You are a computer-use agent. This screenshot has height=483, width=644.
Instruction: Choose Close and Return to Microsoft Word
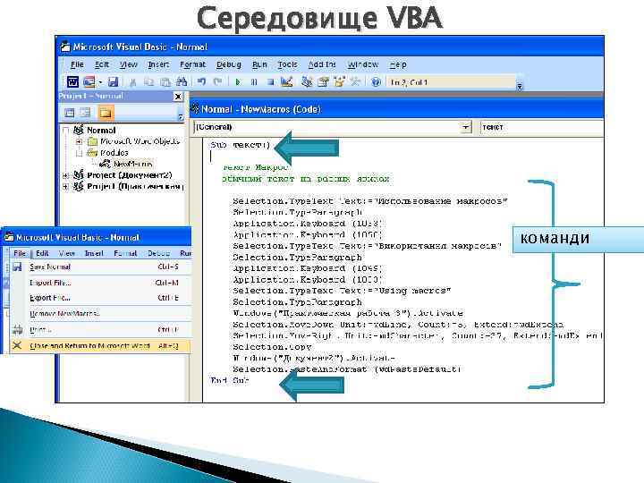click(x=100, y=346)
